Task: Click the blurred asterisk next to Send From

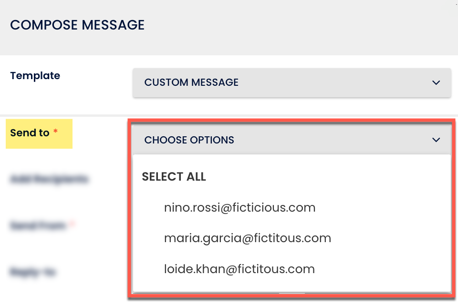Action: 72,224
